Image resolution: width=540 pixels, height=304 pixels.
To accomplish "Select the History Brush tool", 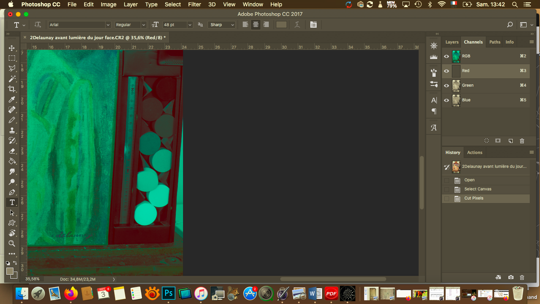I will click(12, 141).
